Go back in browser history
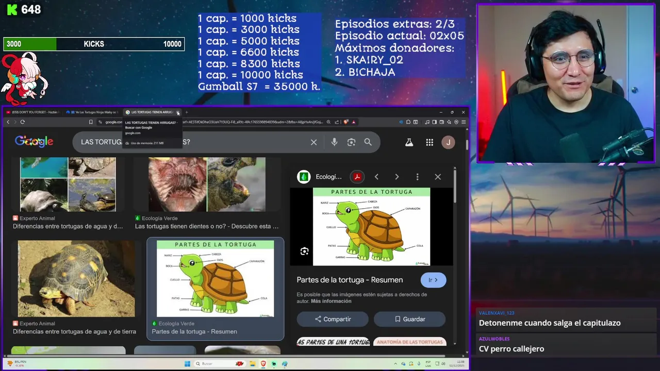 pyautogui.click(x=8, y=122)
